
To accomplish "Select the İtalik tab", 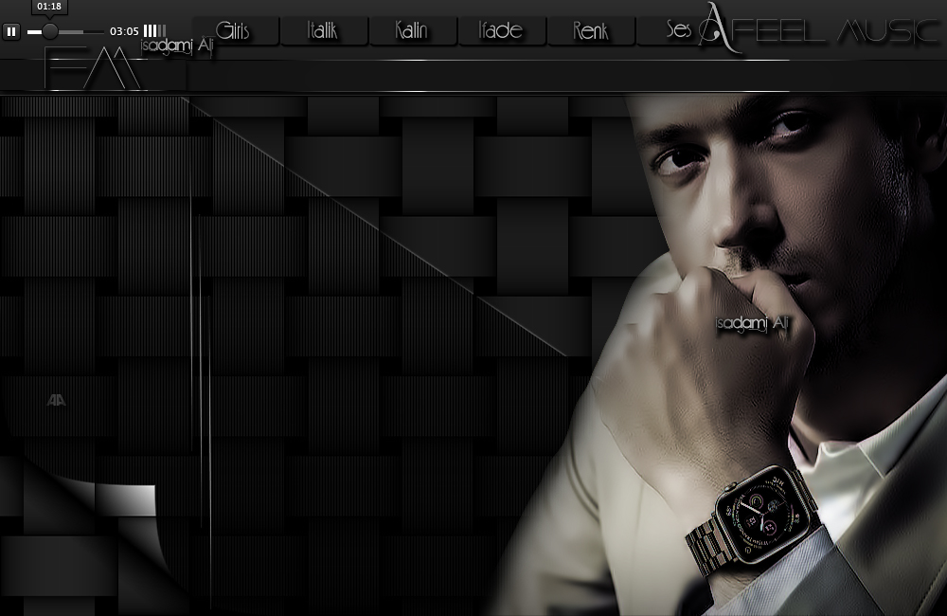I will pos(323,30).
